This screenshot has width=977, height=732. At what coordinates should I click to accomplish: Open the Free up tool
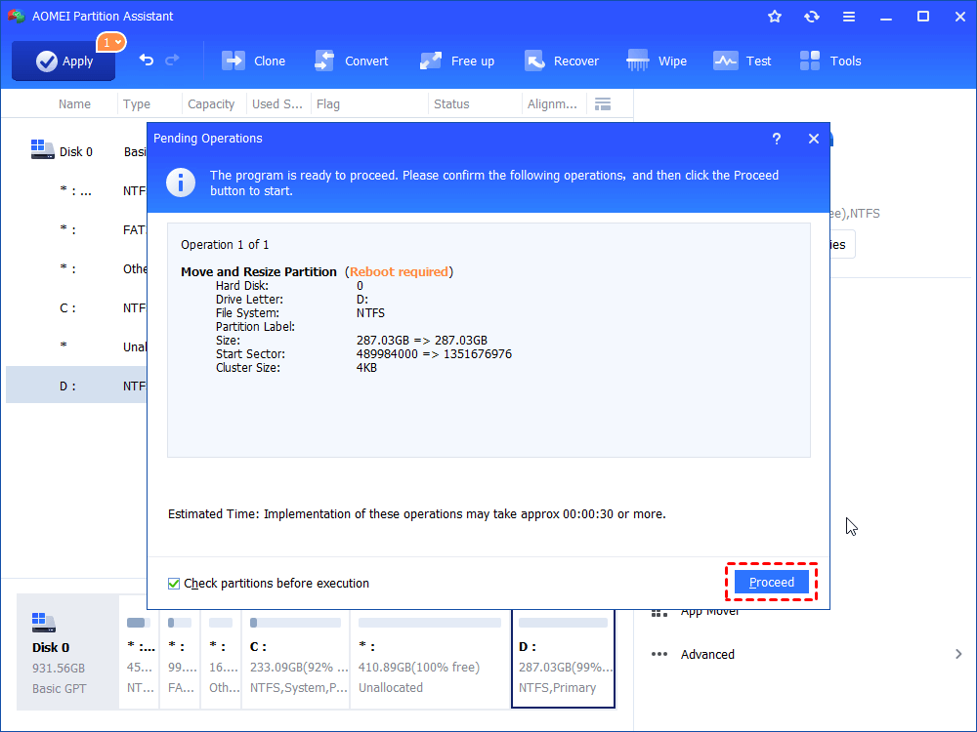click(456, 61)
